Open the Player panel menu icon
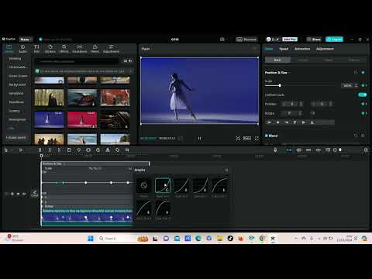 tap(255, 48)
